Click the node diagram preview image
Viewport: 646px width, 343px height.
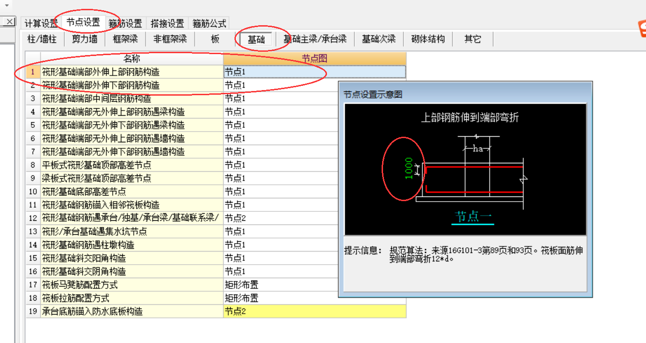pyautogui.click(x=465, y=169)
